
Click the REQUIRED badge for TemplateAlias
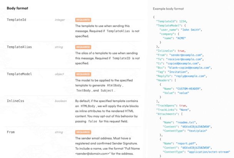point(83,47)
